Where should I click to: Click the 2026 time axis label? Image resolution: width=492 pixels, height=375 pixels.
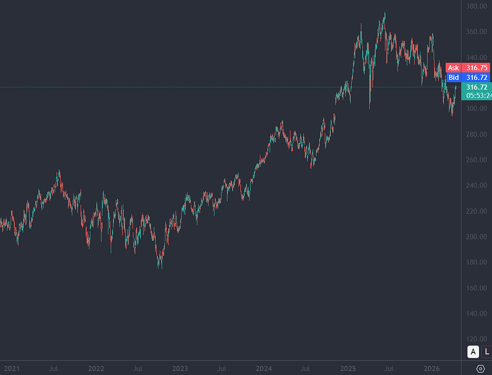tap(431, 369)
